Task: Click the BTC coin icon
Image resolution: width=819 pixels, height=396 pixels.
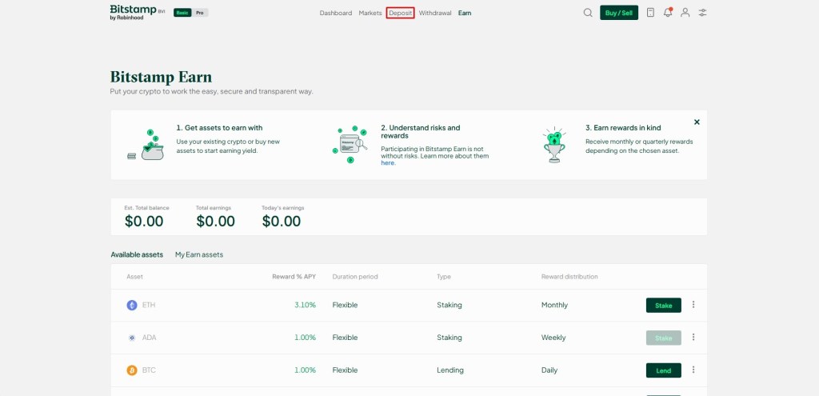Action: [x=132, y=370]
